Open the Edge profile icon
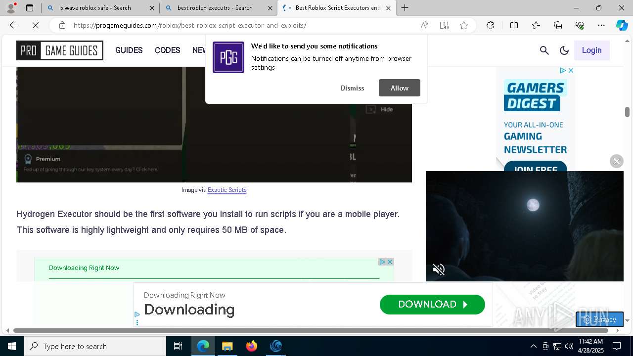Screen dimensions: 633x356 pos(11,7)
